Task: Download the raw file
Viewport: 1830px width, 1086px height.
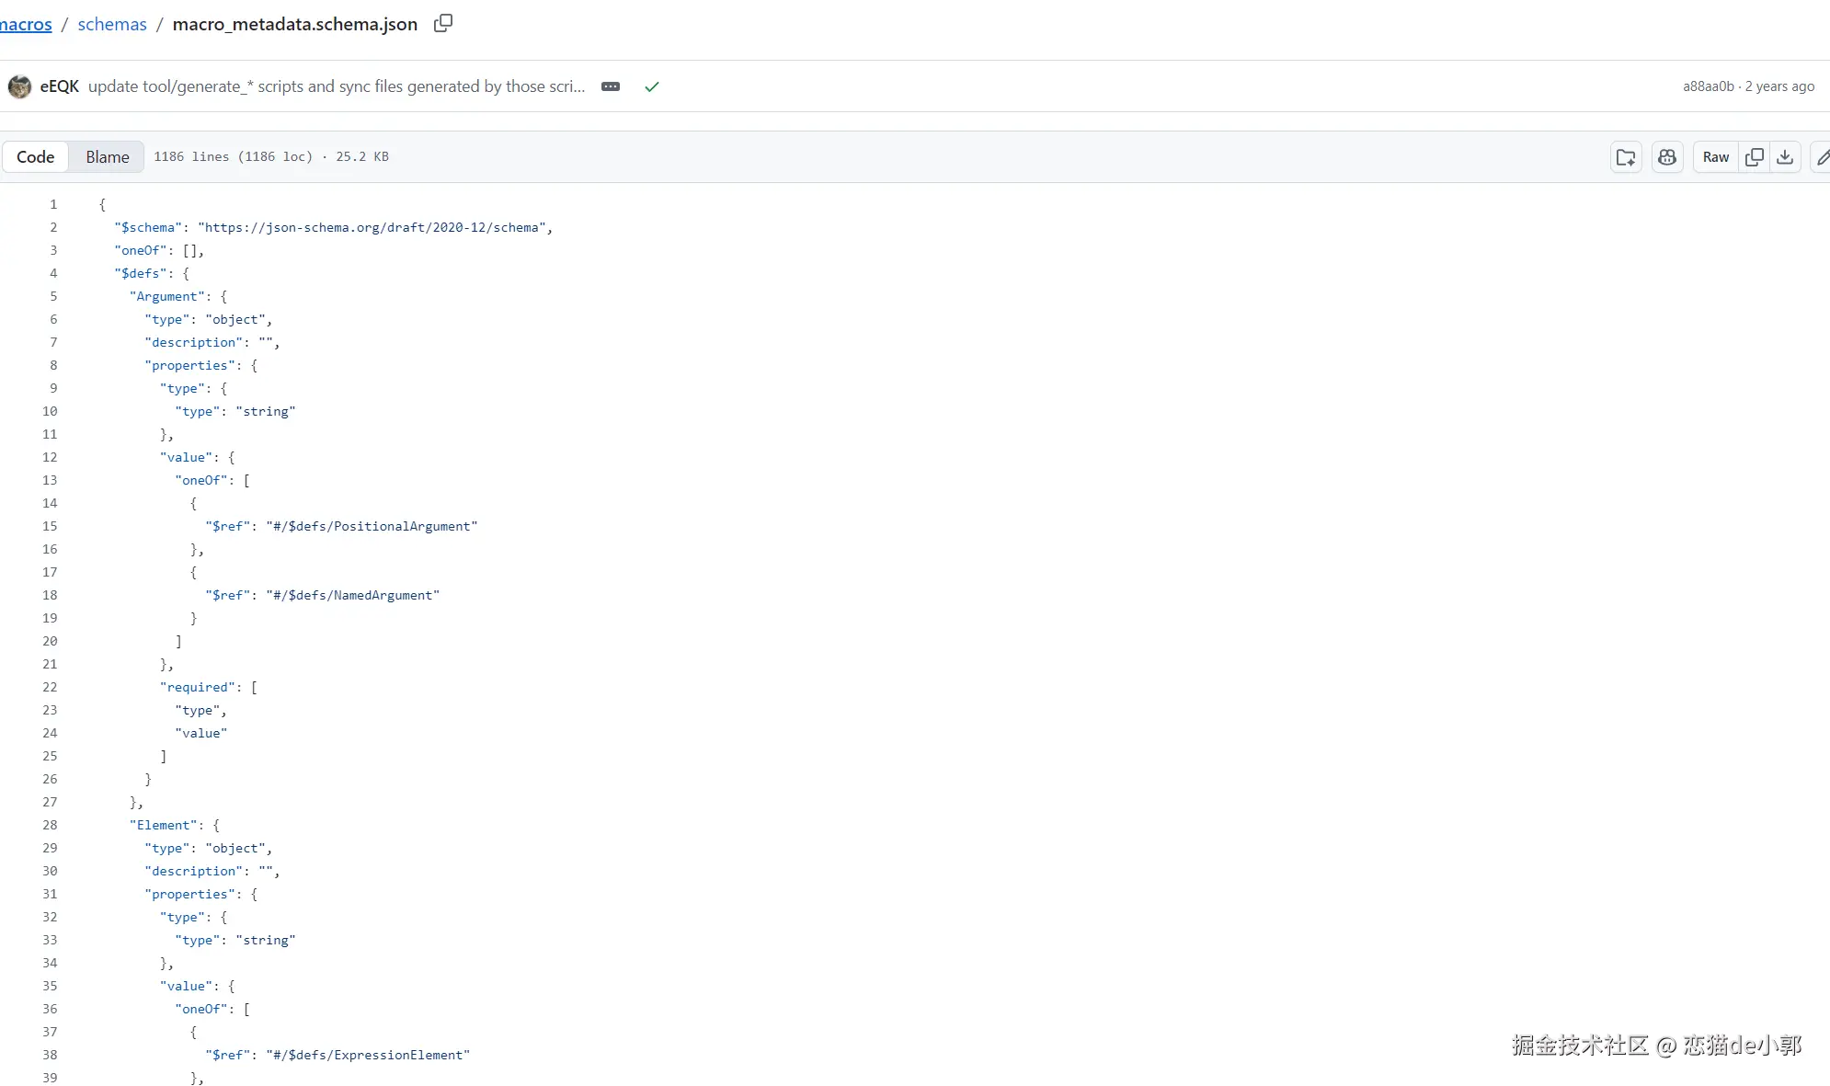Action: [x=1785, y=157]
